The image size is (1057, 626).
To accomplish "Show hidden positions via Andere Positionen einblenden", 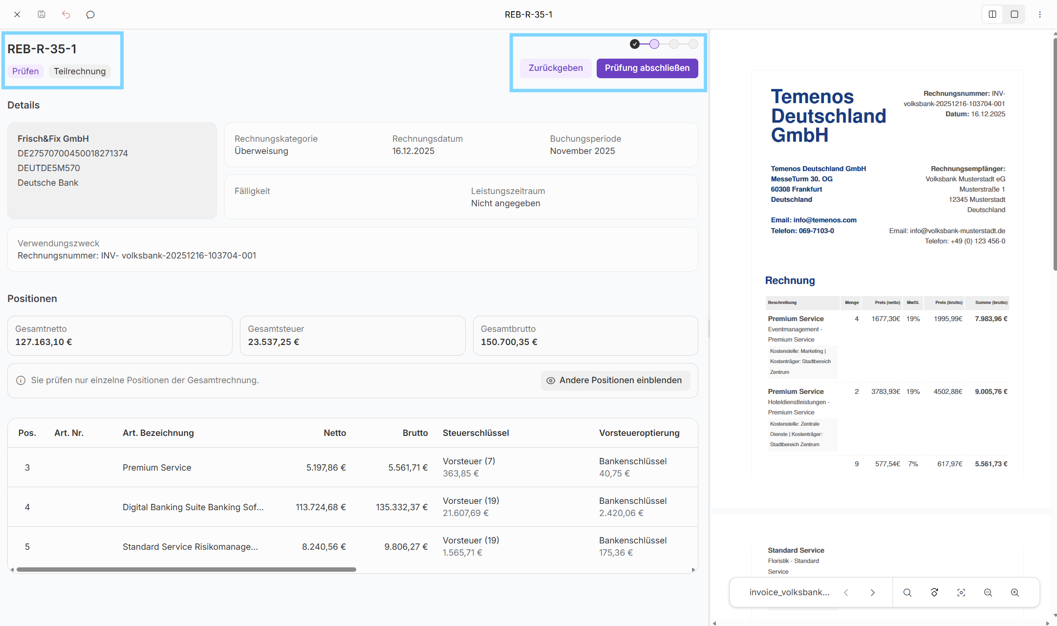I will (x=615, y=380).
